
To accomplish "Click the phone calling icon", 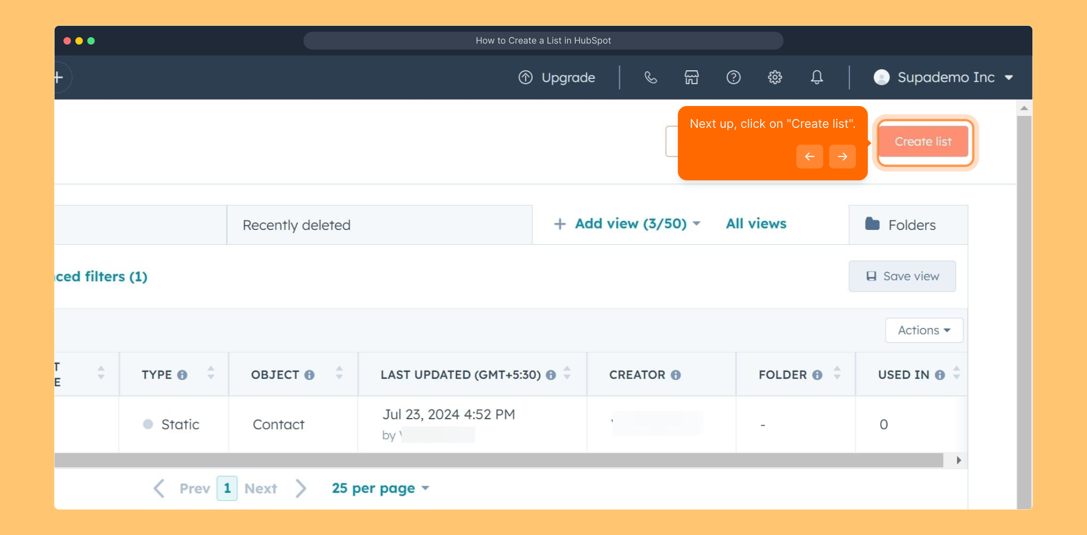I will point(651,77).
